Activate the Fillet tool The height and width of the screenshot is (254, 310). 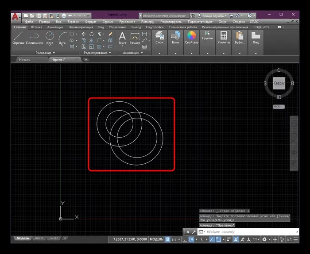pyautogui.click(x=99, y=41)
